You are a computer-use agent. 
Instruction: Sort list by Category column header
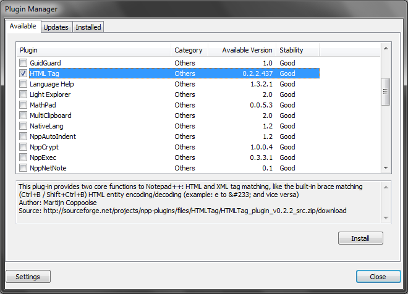tap(189, 50)
